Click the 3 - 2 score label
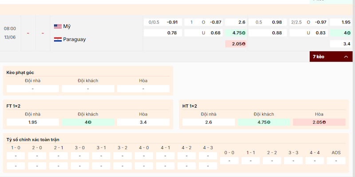This screenshot has height=177, width=355. click(x=122, y=148)
